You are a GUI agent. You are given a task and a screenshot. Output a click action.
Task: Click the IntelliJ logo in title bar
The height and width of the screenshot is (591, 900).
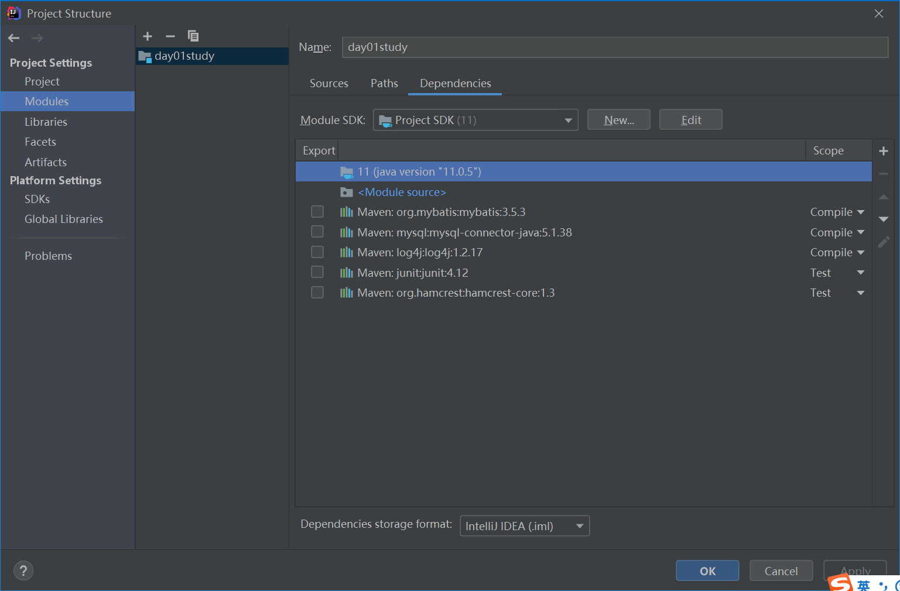click(x=13, y=13)
